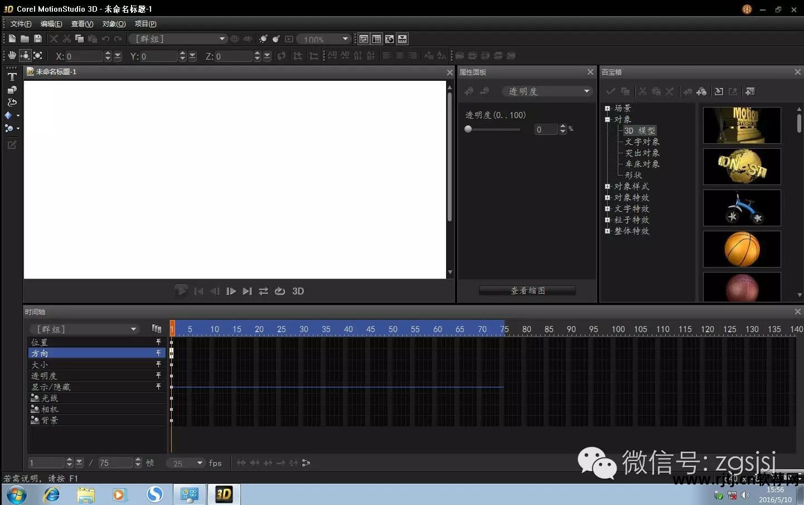Select the hand pan tool
This screenshot has width=804, height=505.
pos(12,56)
